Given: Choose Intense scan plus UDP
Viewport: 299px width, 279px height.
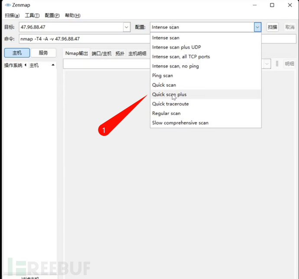Looking at the screenshot, I should (205, 47).
